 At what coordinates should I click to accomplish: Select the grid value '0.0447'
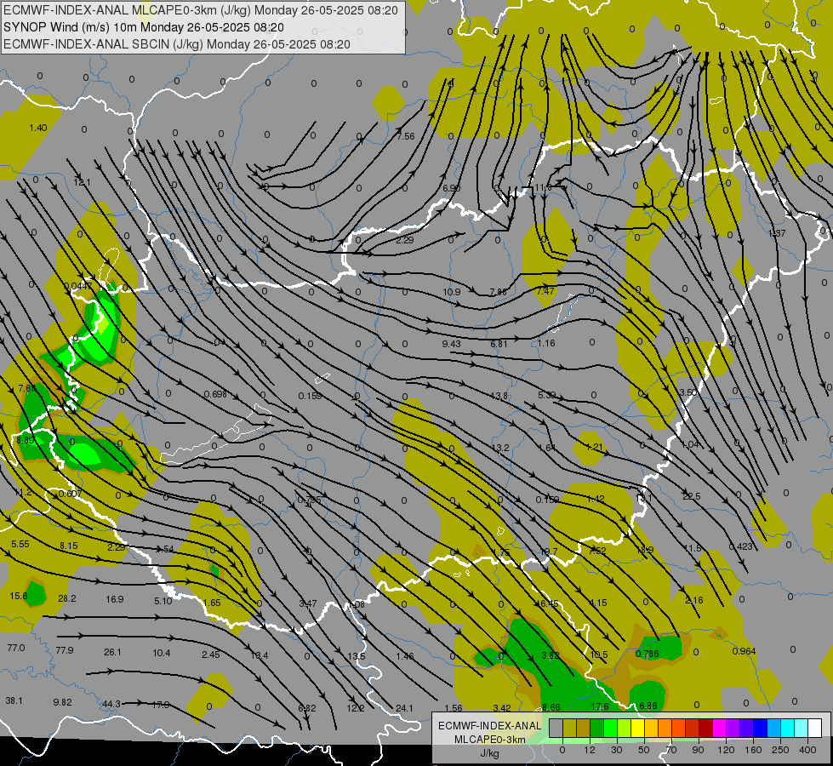pyautogui.click(x=78, y=286)
